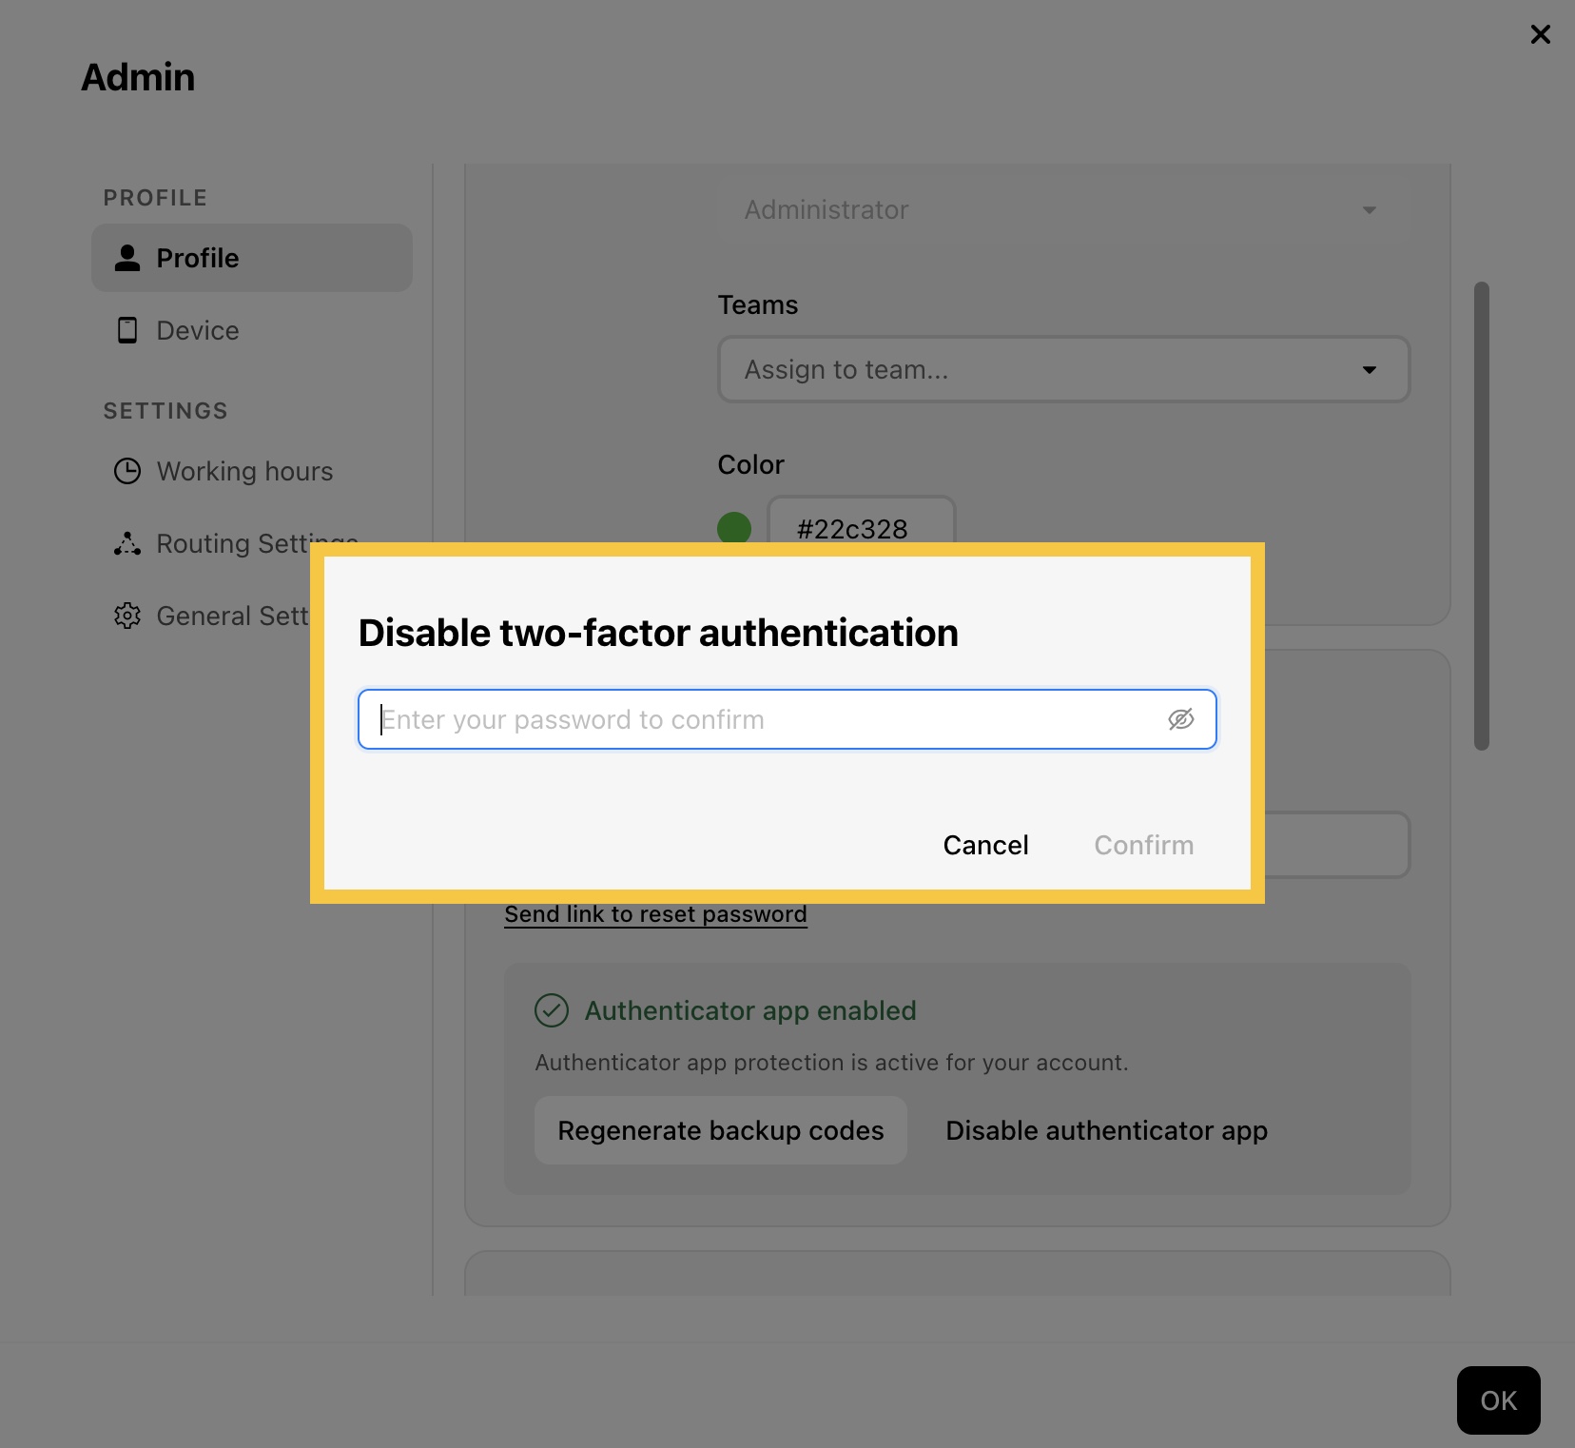This screenshot has width=1575, height=1448.
Task: Go to Working hours settings
Action: coord(252,471)
